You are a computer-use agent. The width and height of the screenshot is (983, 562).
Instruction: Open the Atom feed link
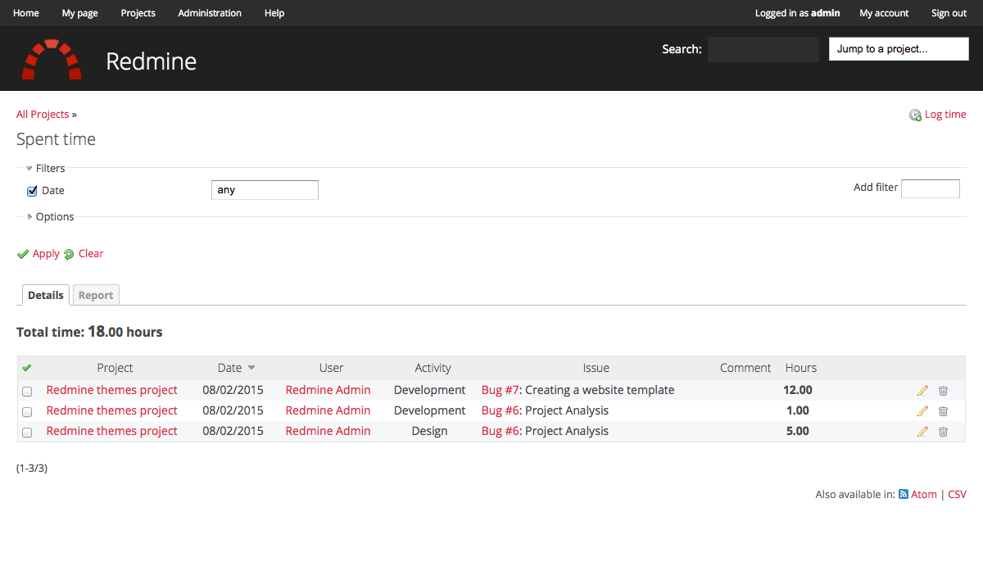click(x=924, y=494)
